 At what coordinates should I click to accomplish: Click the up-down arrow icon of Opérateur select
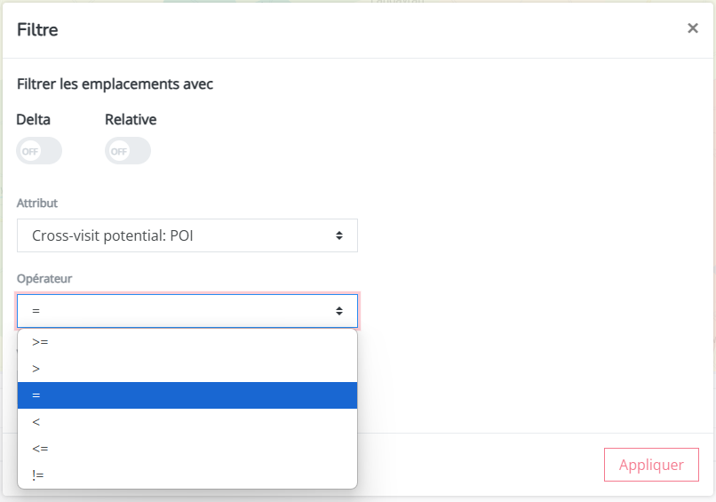tap(339, 311)
